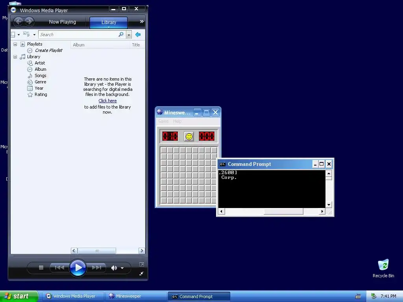Click the full screen view icon
403x302 pixels.
coord(142,265)
